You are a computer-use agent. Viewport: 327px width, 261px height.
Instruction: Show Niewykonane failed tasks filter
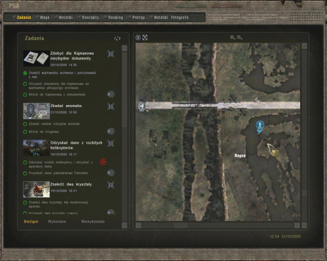93,222
